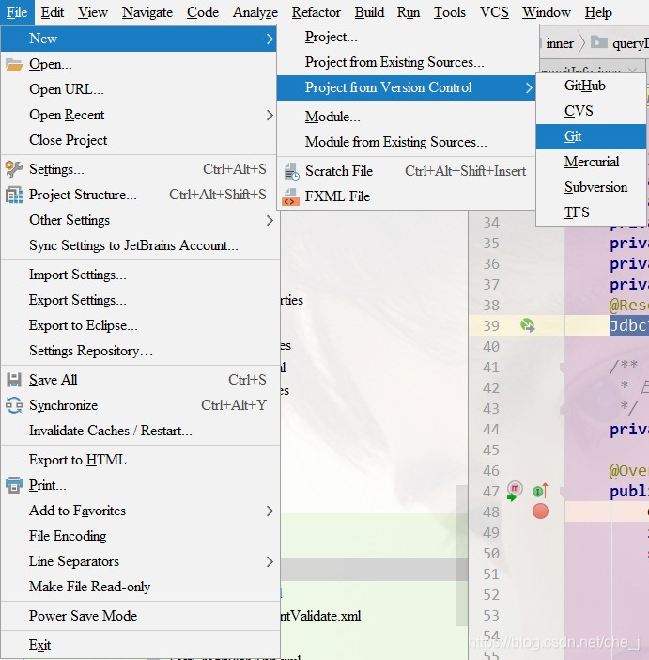Open the Edit menu

pyautogui.click(x=53, y=12)
